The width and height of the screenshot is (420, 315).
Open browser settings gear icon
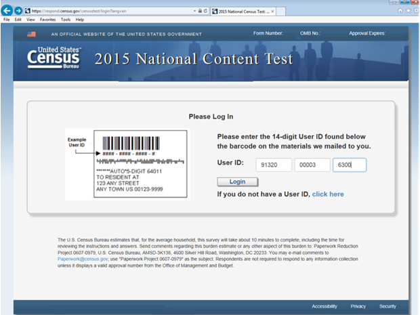[x=416, y=11]
